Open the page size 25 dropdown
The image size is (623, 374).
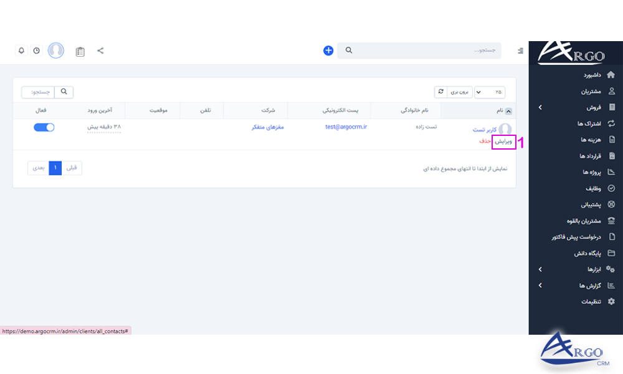[x=489, y=92]
